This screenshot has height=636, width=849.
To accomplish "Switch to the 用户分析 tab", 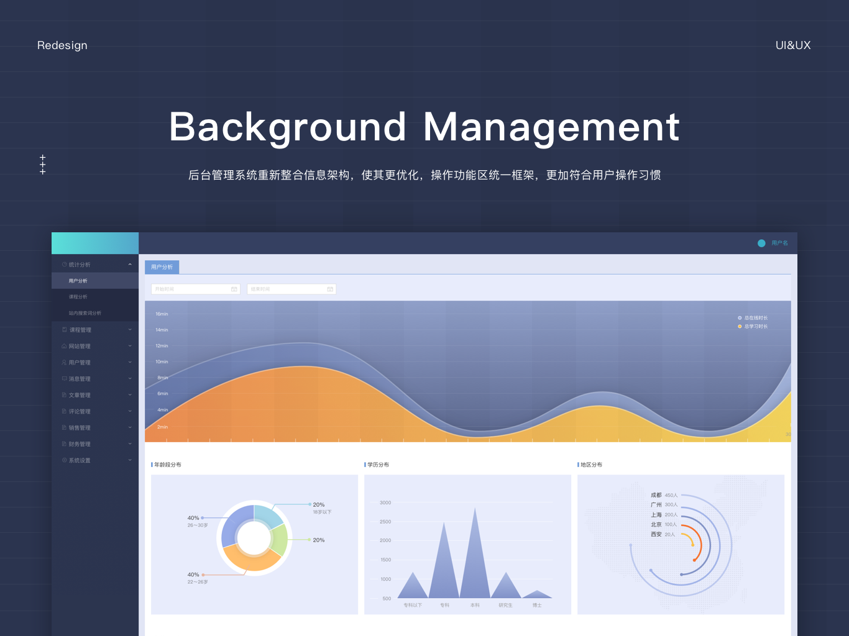I will pyautogui.click(x=162, y=266).
